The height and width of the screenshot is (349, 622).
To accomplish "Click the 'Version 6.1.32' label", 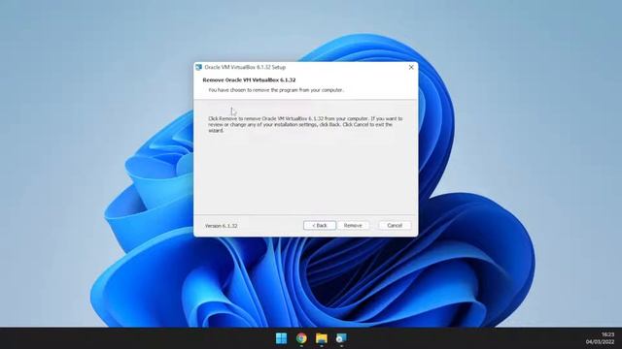I will [221, 226].
